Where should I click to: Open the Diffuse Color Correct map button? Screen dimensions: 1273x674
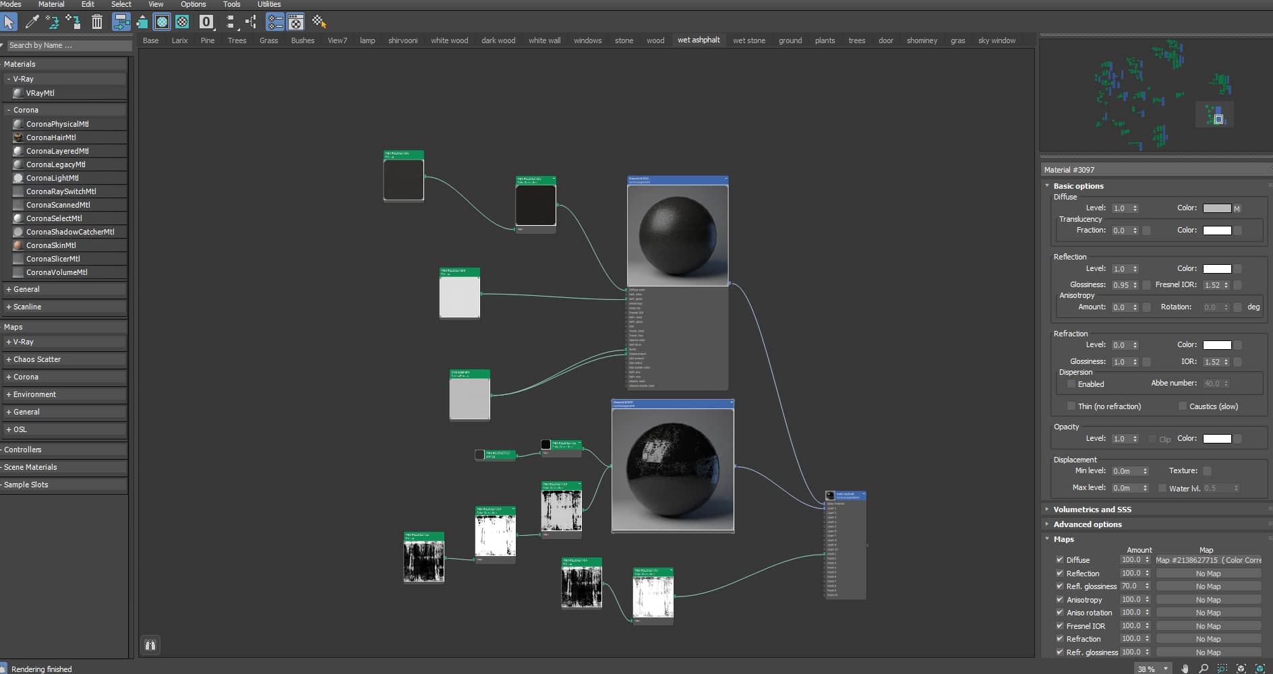(1208, 560)
